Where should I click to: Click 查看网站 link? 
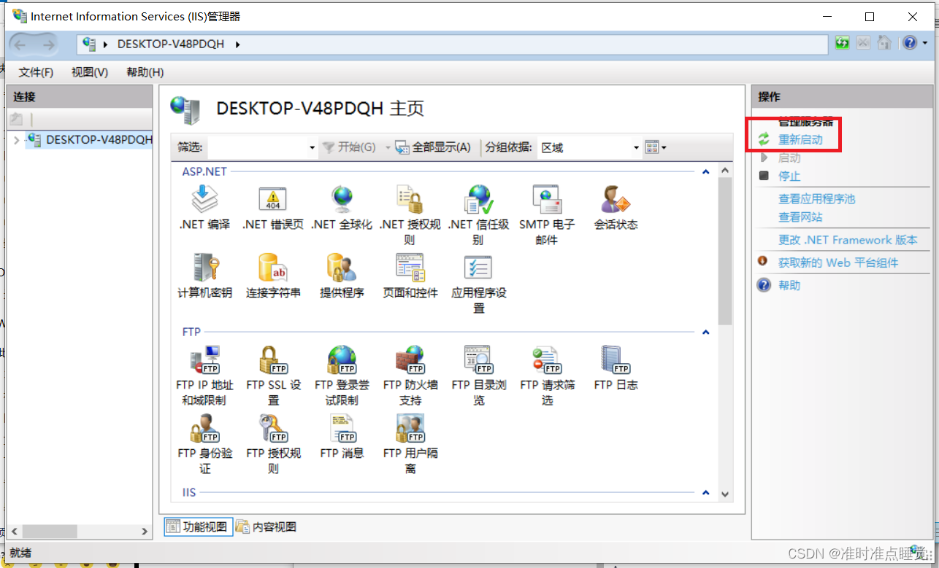[x=800, y=217]
